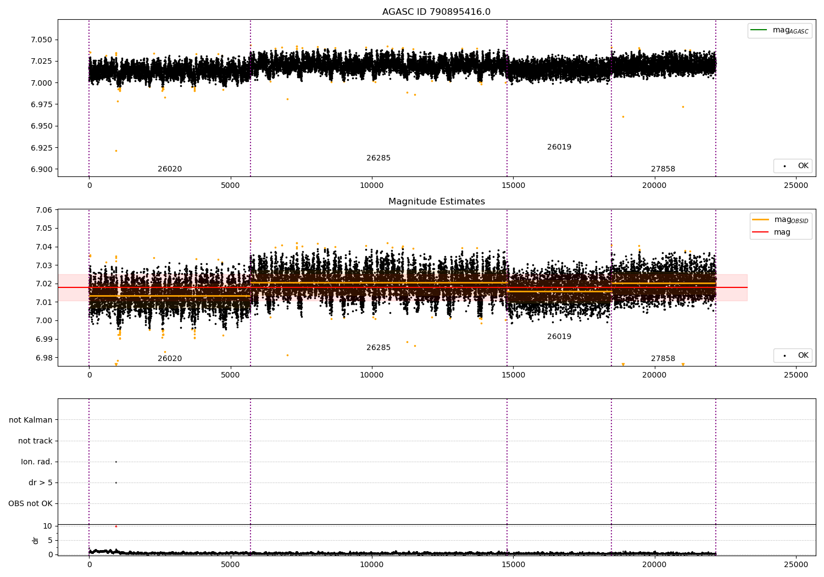
Task: Click y-axis tick "7.050" on the top plot
Action: (41, 40)
